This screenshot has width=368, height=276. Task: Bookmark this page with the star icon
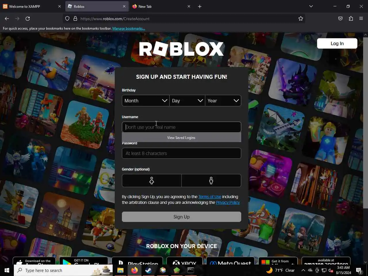[x=301, y=19]
